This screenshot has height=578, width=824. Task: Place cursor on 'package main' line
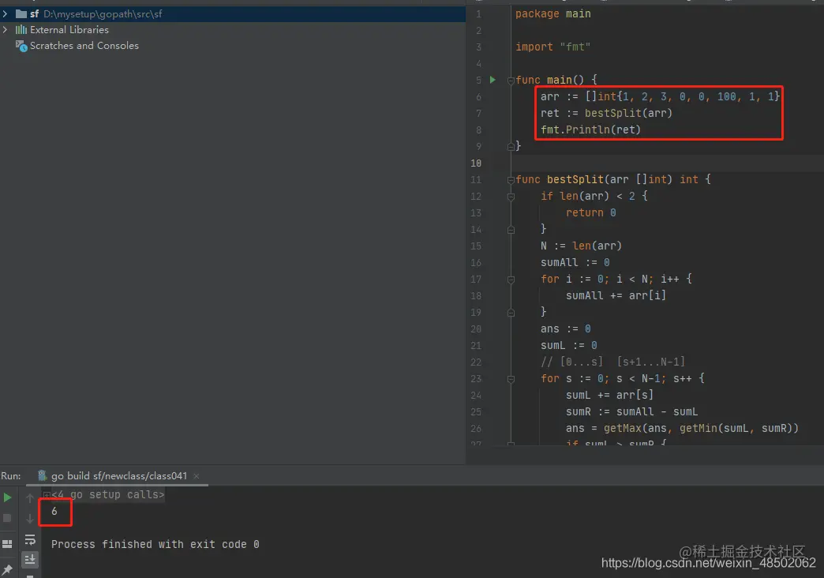[x=552, y=13]
